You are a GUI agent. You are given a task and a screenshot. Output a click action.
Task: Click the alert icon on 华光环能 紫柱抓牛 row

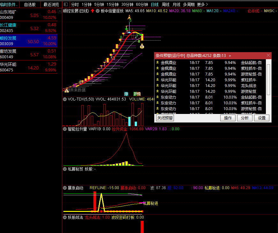point(157,80)
